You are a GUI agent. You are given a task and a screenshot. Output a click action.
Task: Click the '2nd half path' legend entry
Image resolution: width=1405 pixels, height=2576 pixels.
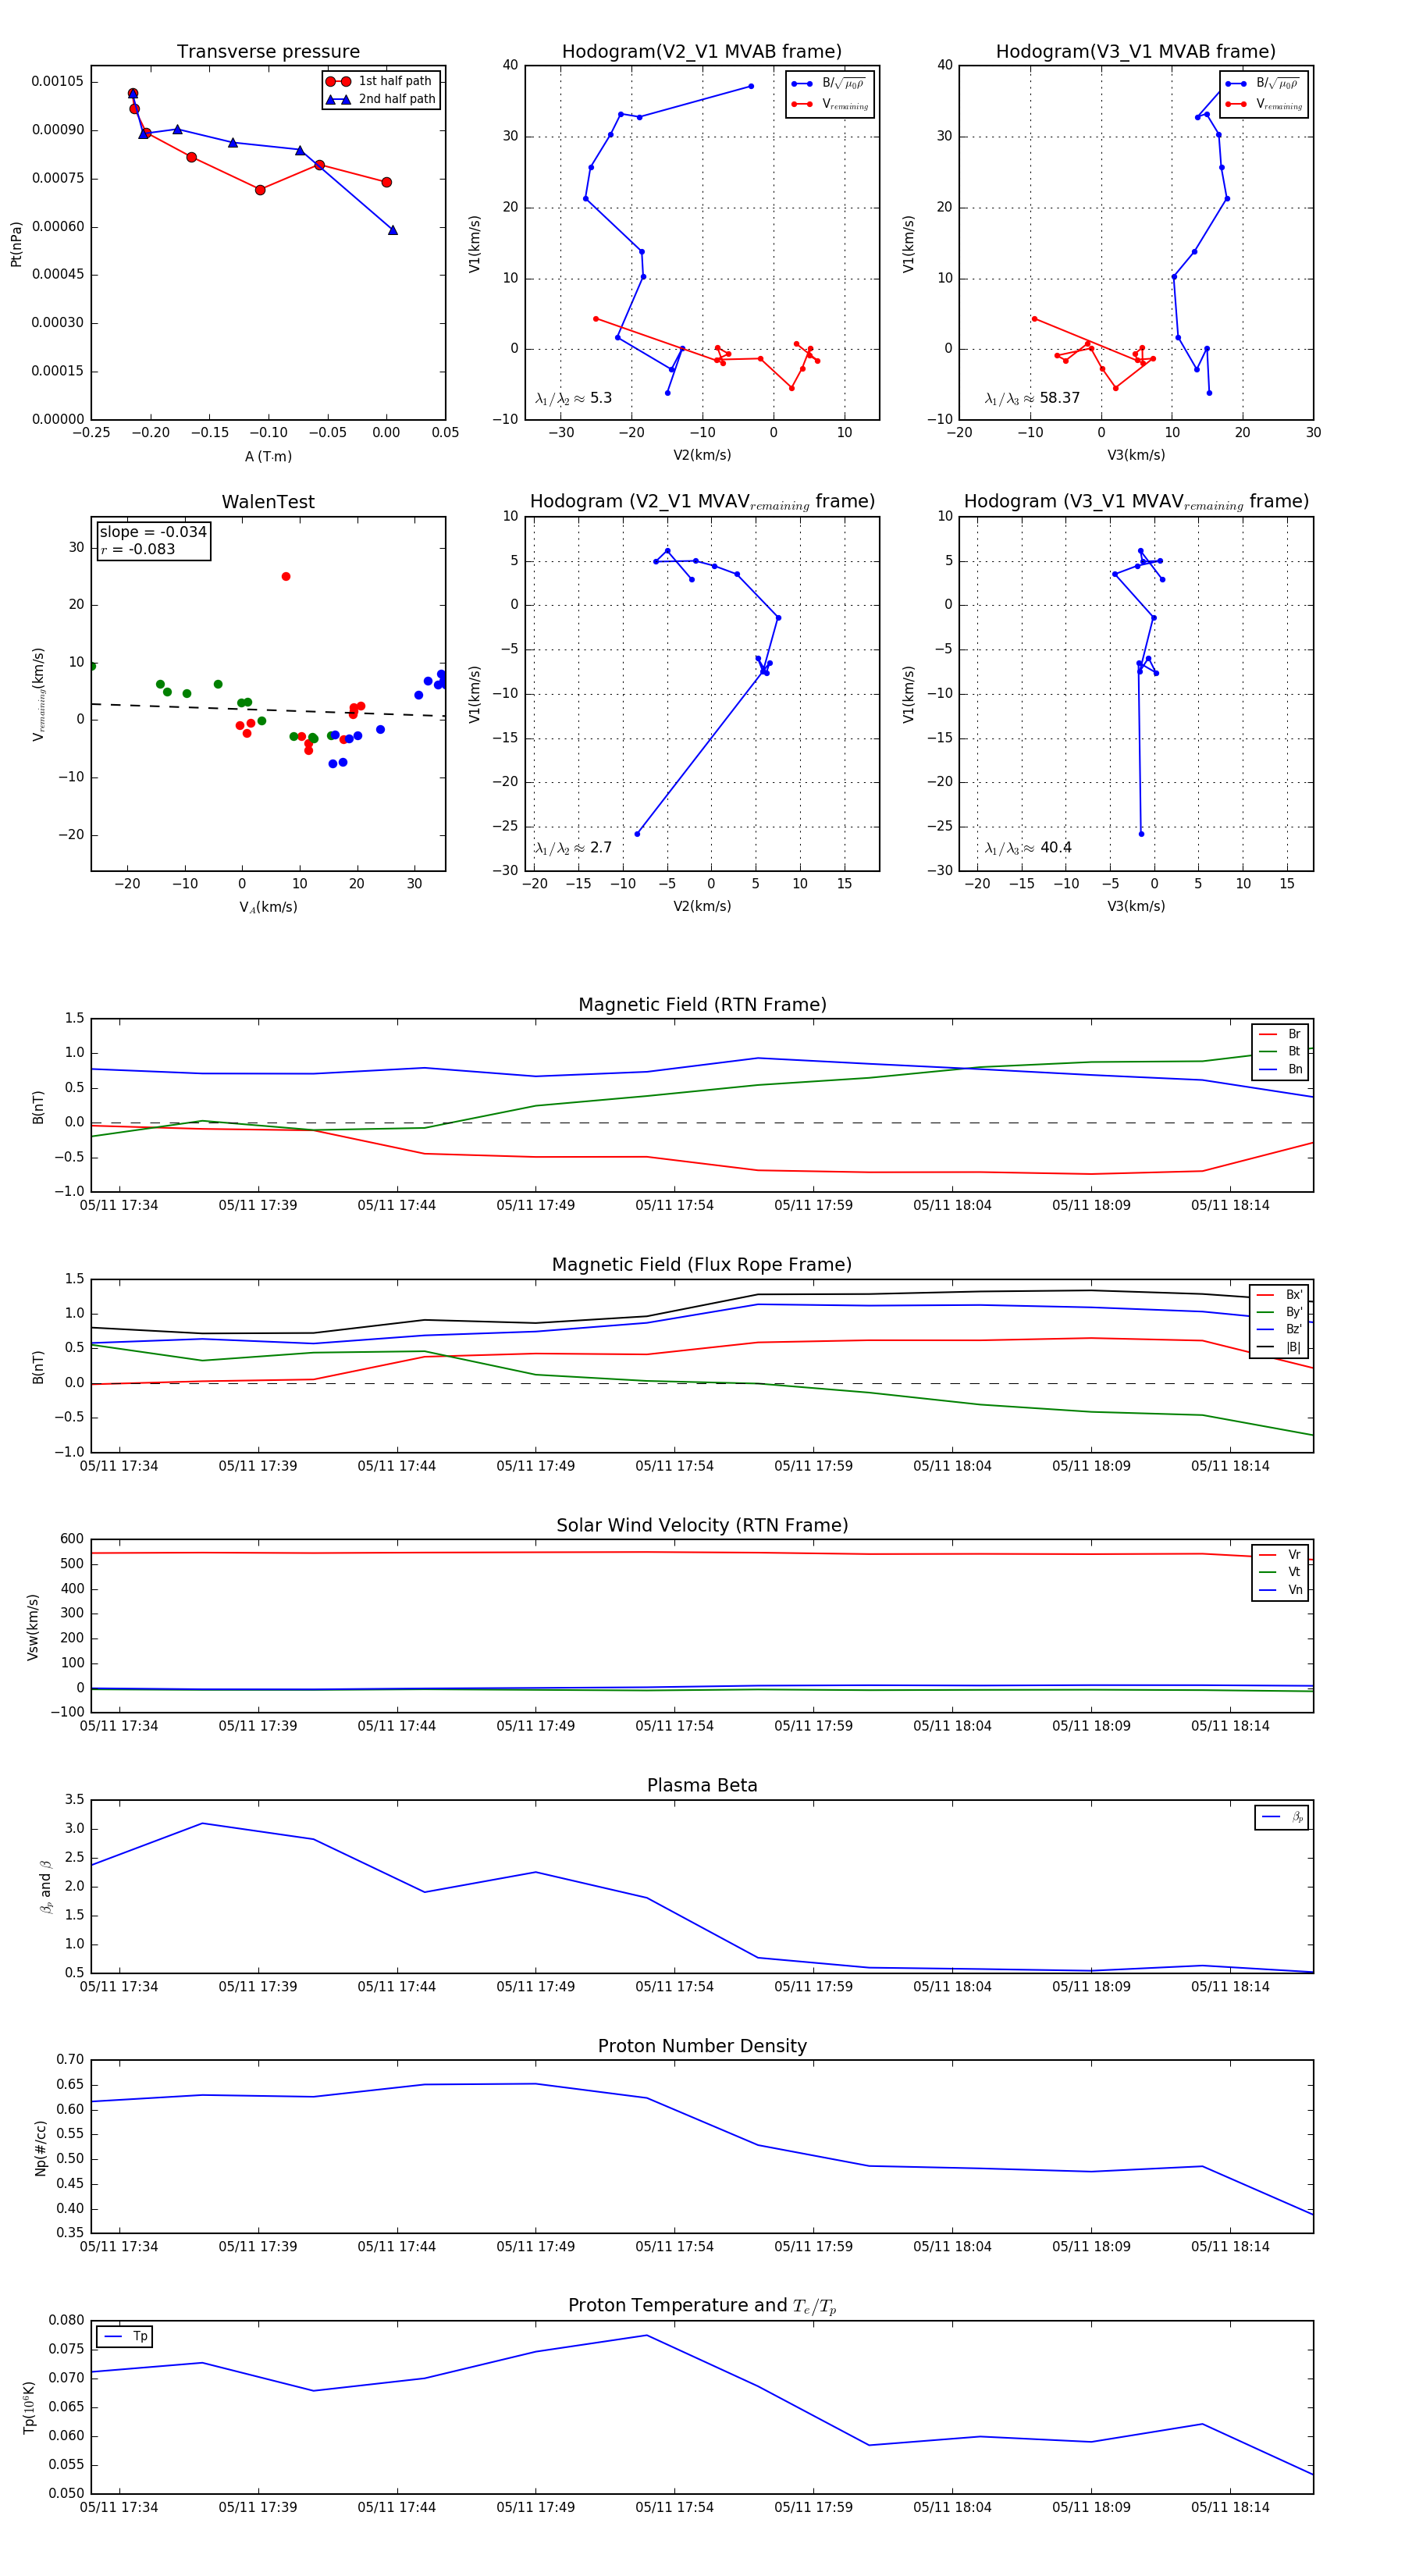coord(381,99)
